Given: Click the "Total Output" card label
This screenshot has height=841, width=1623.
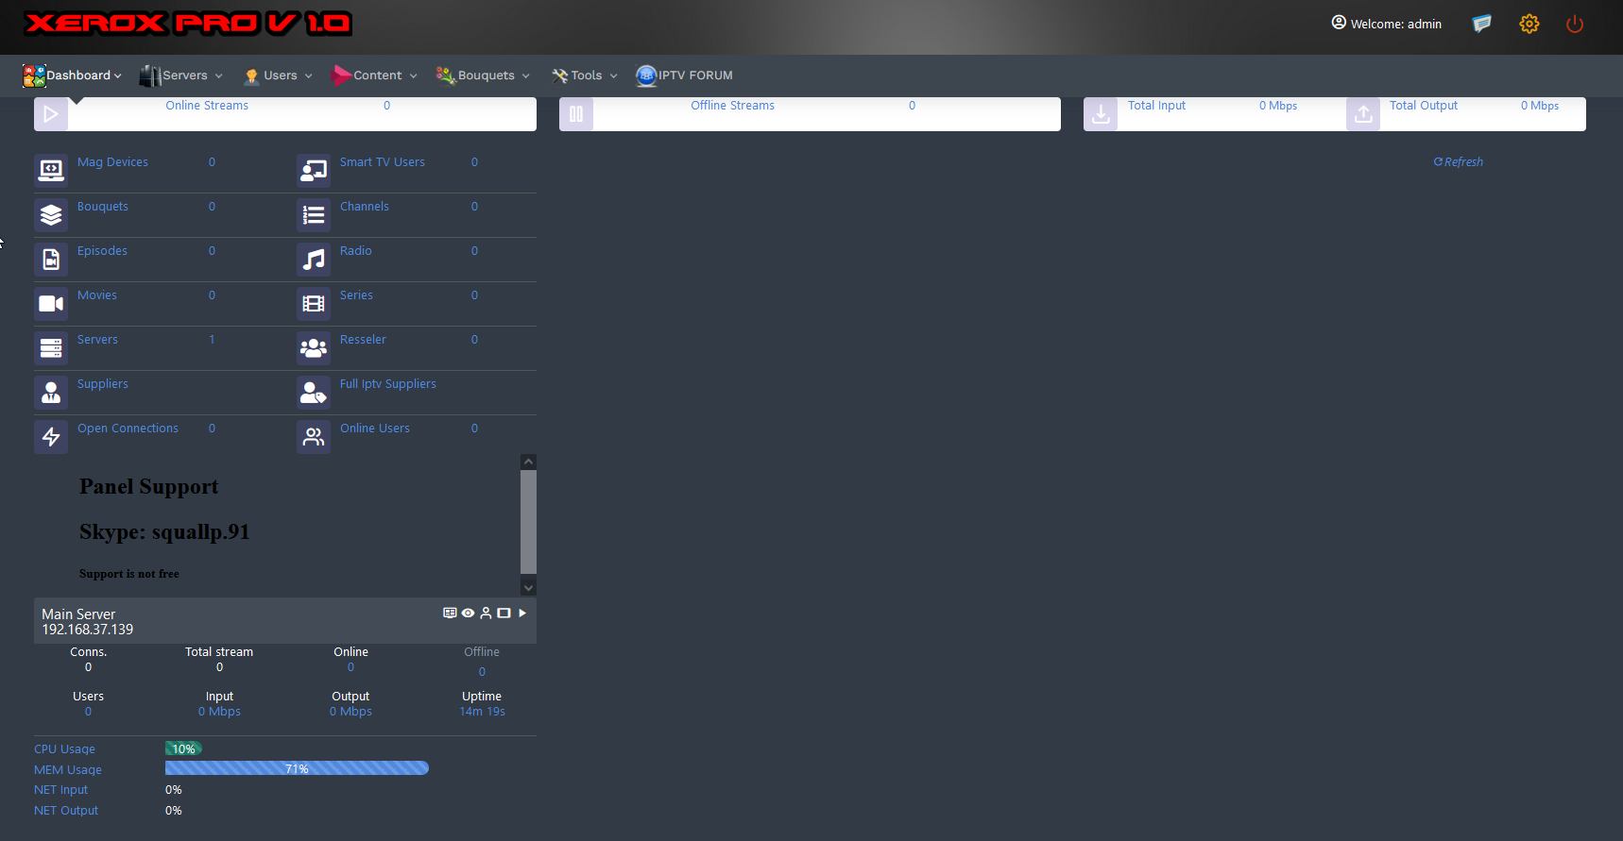Looking at the screenshot, I should point(1424,106).
